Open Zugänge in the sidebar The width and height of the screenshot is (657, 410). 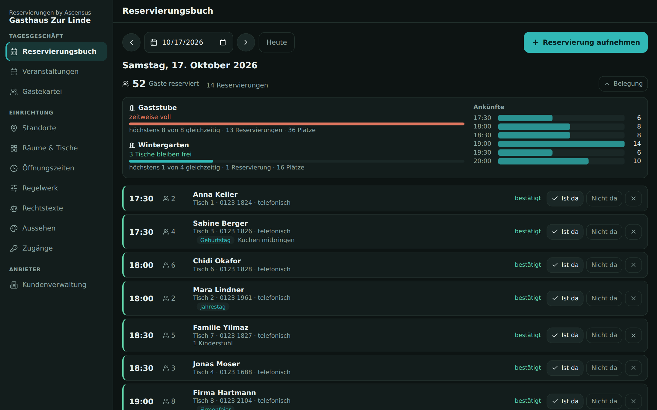coord(56,248)
